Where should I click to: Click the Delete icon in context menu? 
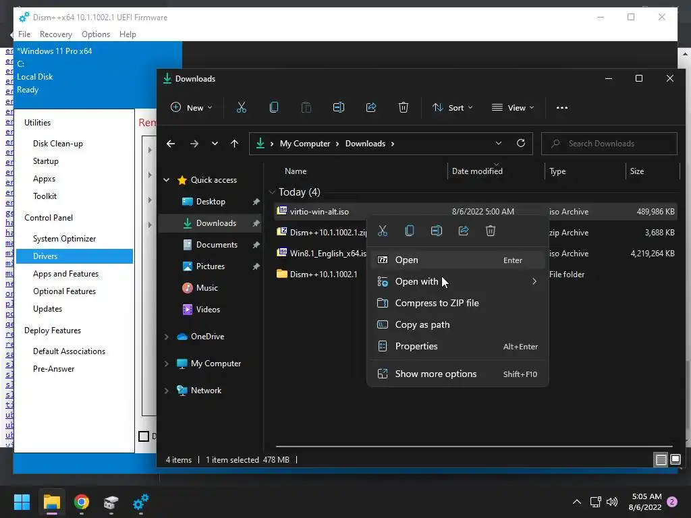[x=491, y=231]
